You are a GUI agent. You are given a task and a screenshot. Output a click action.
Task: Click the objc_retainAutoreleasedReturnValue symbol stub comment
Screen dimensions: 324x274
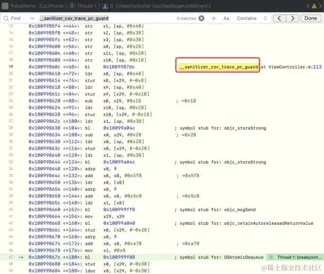click(244, 223)
